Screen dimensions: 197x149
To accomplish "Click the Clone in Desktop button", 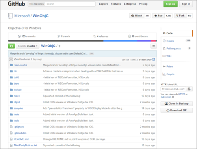I will [x=177, y=104].
